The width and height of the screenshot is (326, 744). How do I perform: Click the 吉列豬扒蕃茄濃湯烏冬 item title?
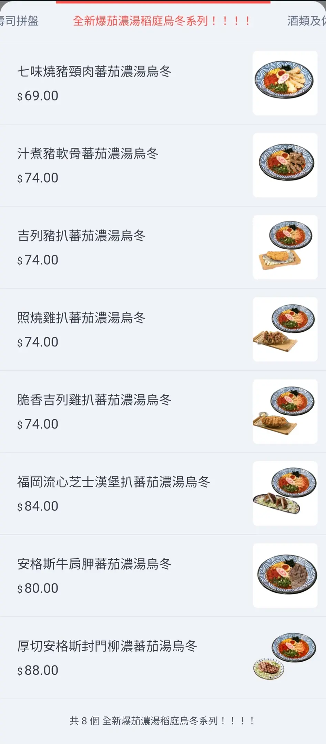point(82,236)
